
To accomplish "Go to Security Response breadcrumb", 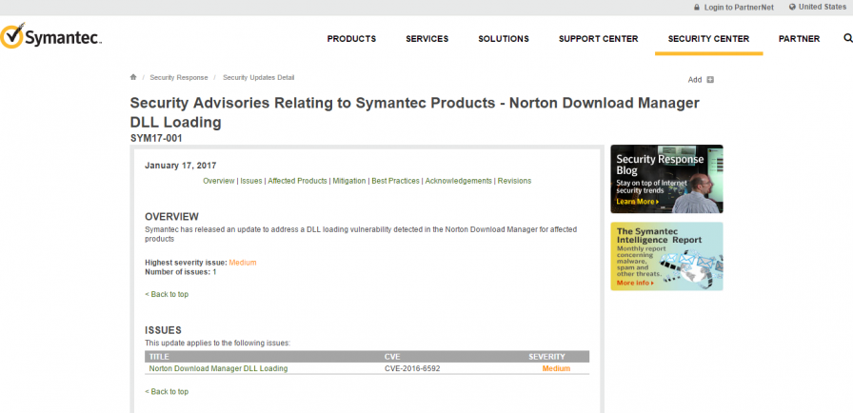I will pos(179,78).
